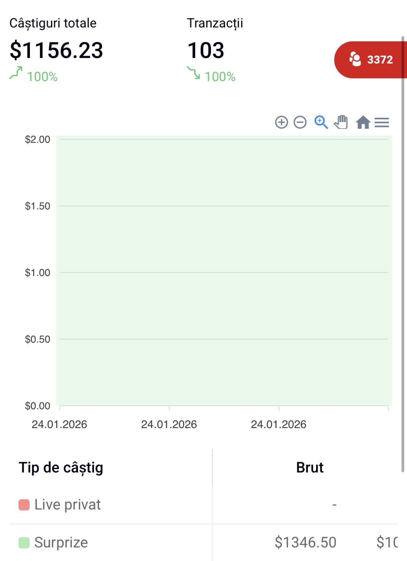Sort by the Brut column header
Image resolution: width=407 pixels, height=561 pixels.
[x=309, y=468]
